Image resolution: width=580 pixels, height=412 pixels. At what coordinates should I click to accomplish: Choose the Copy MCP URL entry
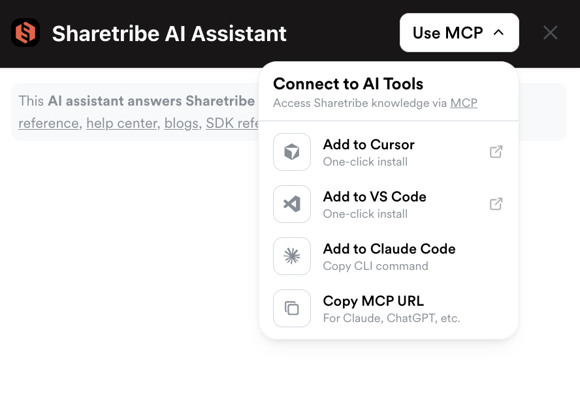point(389,308)
